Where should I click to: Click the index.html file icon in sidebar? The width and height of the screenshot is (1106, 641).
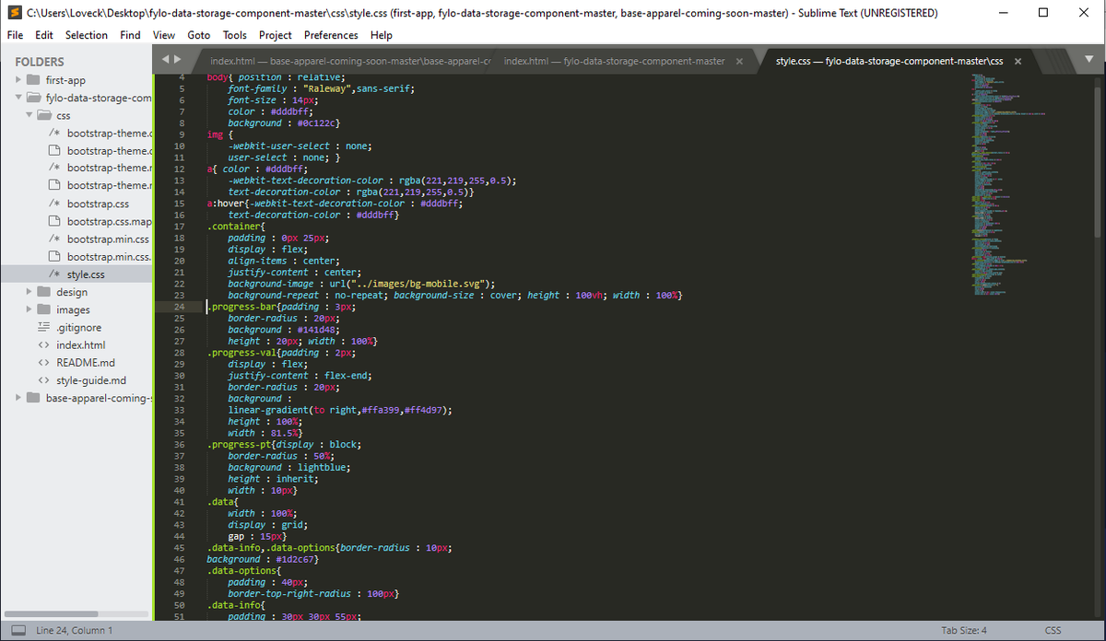pyautogui.click(x=42, y=344)
